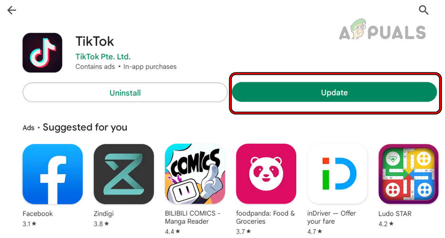The width and height of the screenshot is (445, 238).
Task: Tap the Suggested for you heading
Action: tap(85, 127)
